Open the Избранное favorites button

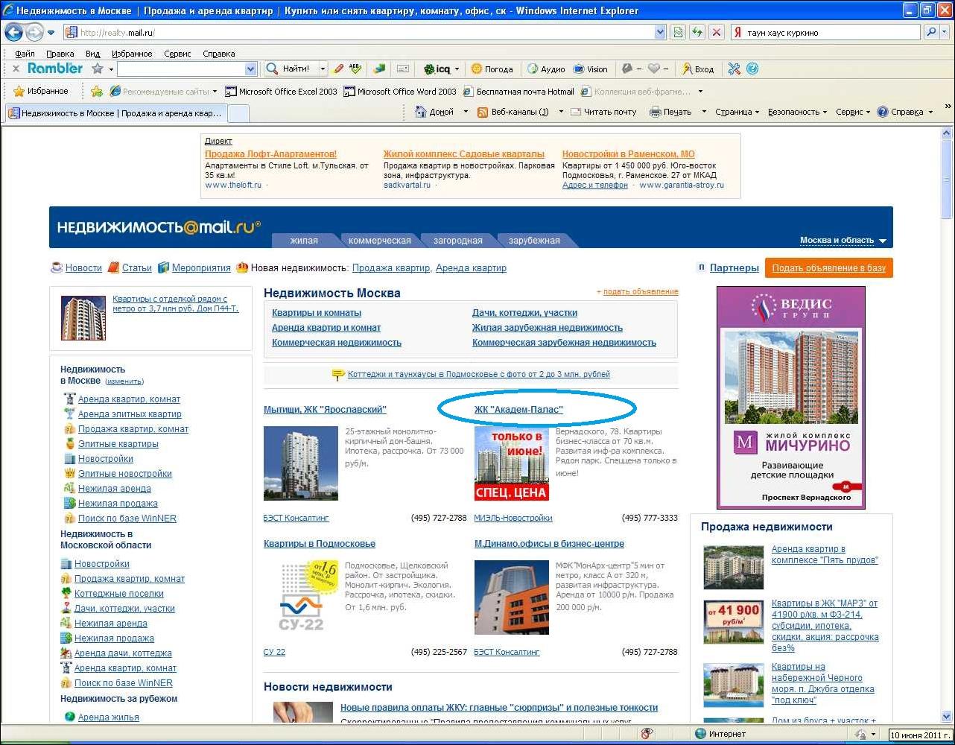pos(41,91)
